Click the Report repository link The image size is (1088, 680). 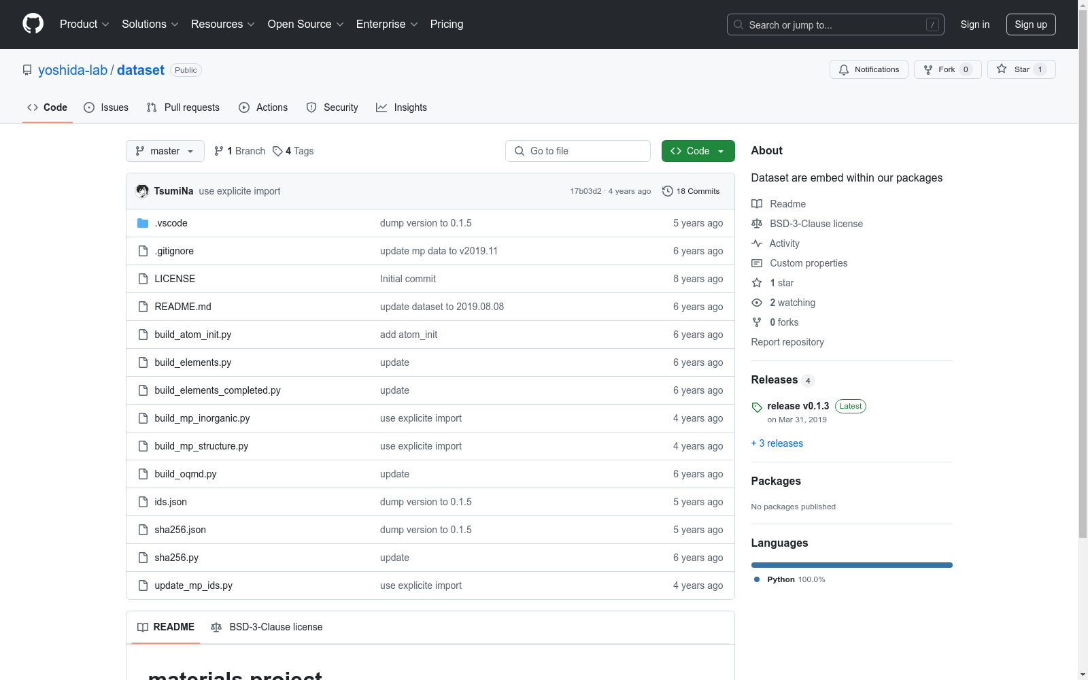pyautogui.click(x=787, y=342)
